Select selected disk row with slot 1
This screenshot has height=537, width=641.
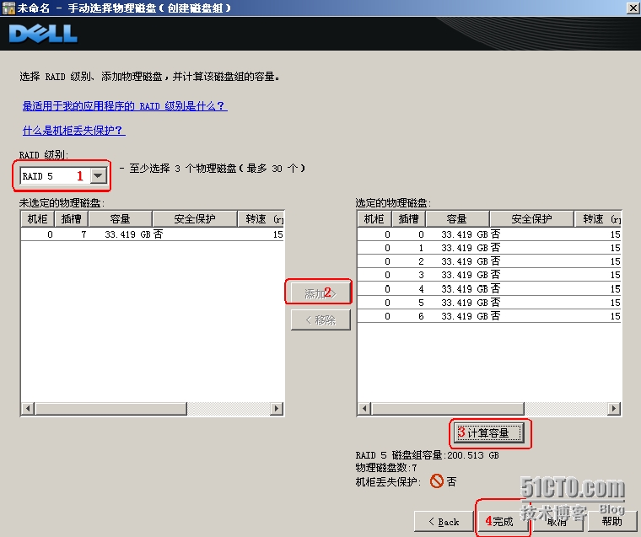(x=489, y=248)
